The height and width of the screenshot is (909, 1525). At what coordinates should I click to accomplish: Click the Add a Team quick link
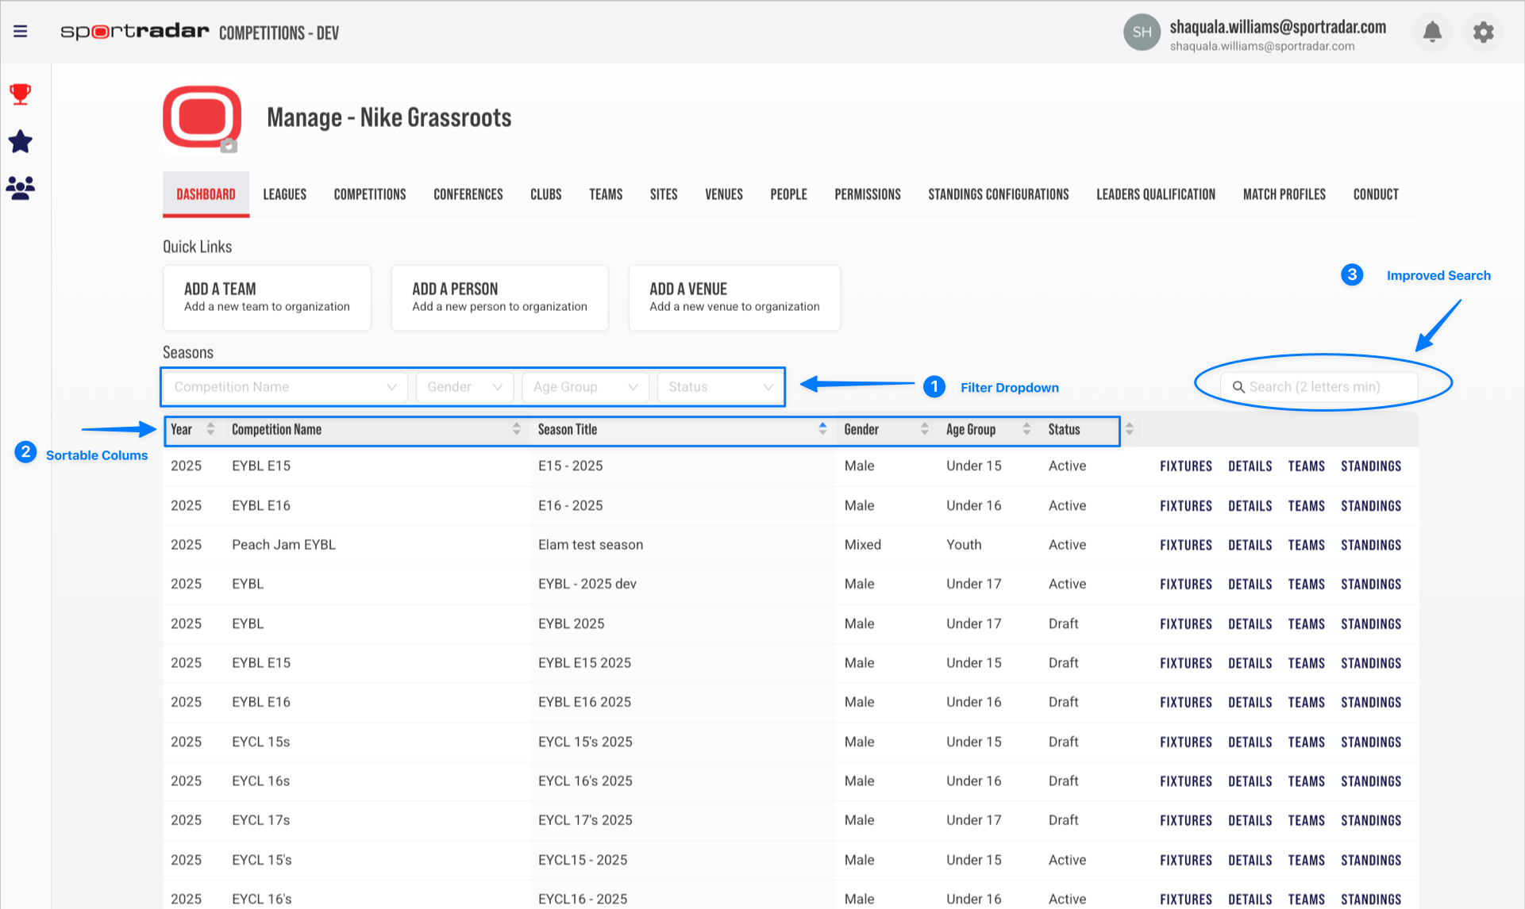[267, 297]
